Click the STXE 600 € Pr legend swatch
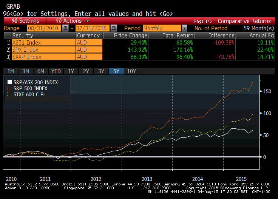Image resolution: width=278 pixels, height=199 pixels. pos(10,94)
